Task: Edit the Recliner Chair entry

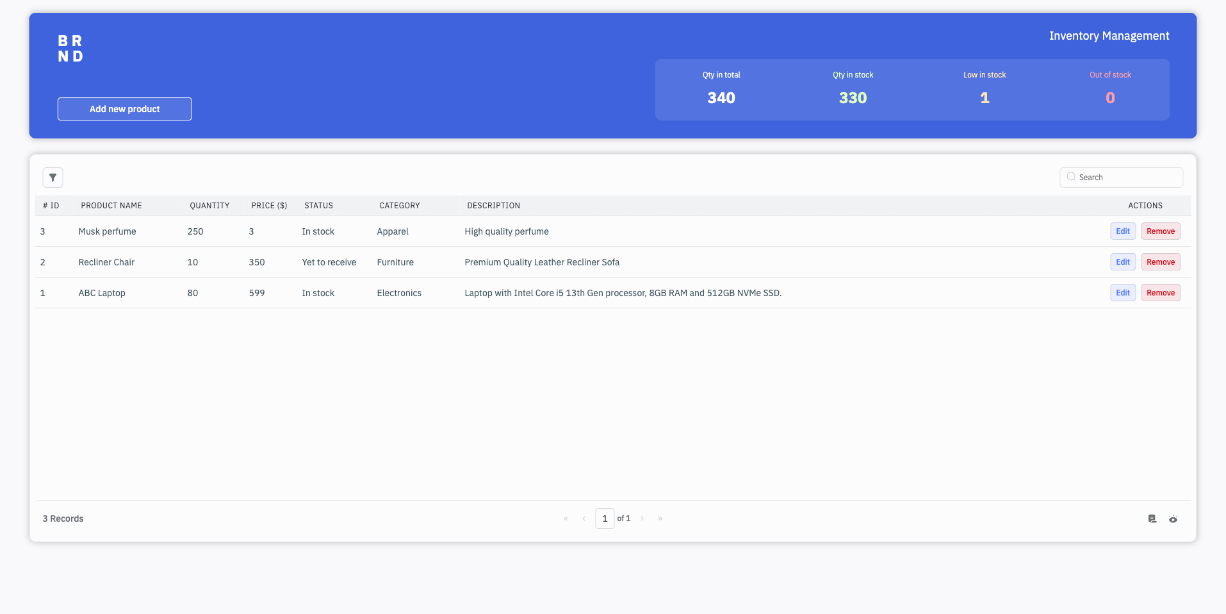Action: [x=1122, y=262]
